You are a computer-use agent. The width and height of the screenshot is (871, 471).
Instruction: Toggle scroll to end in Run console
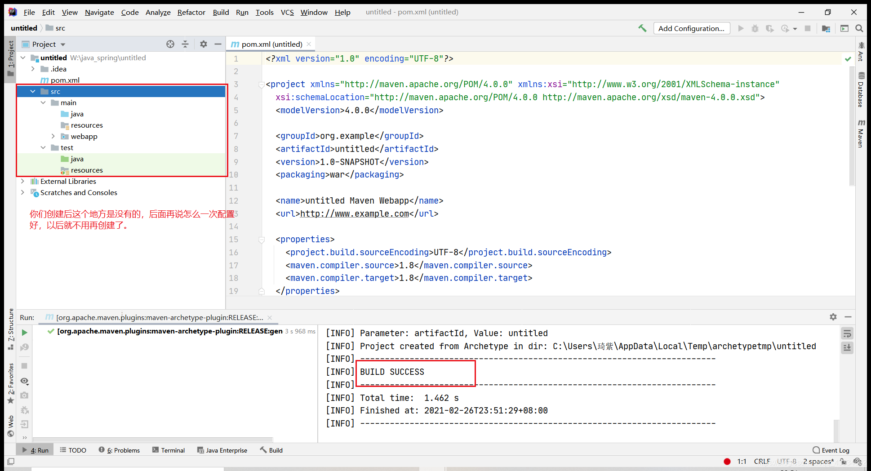[847, 347]
